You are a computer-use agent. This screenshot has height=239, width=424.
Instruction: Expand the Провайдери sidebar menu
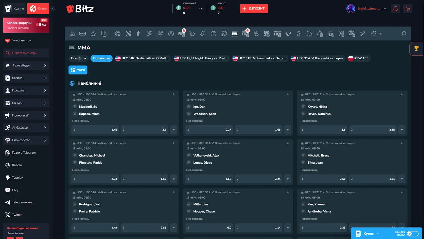tap(26, 66)
